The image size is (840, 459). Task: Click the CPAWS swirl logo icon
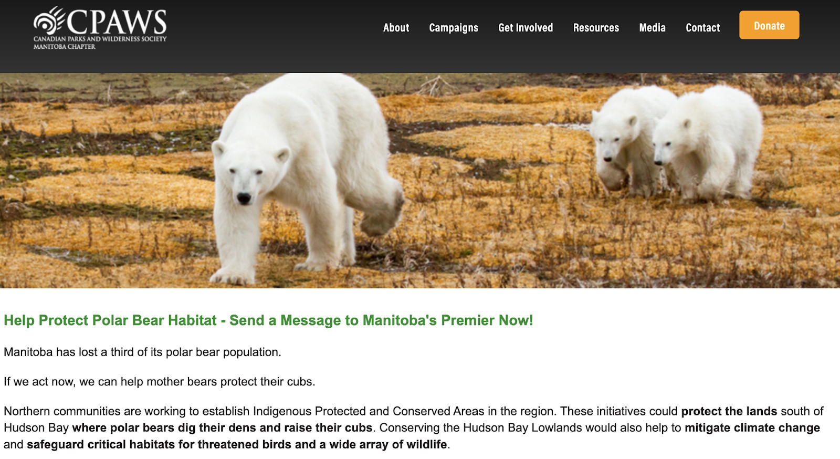click(49, 21)
